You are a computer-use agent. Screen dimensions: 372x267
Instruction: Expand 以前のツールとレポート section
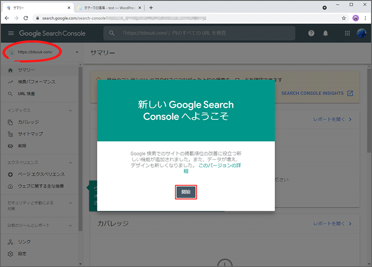tap(70, 226)
